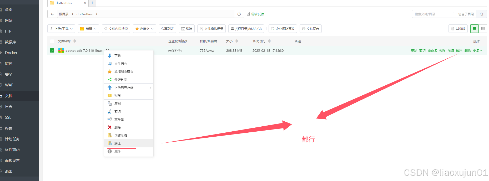Click 解压 link in file row
The image size is (489, 181).
[x=459, y=51]
